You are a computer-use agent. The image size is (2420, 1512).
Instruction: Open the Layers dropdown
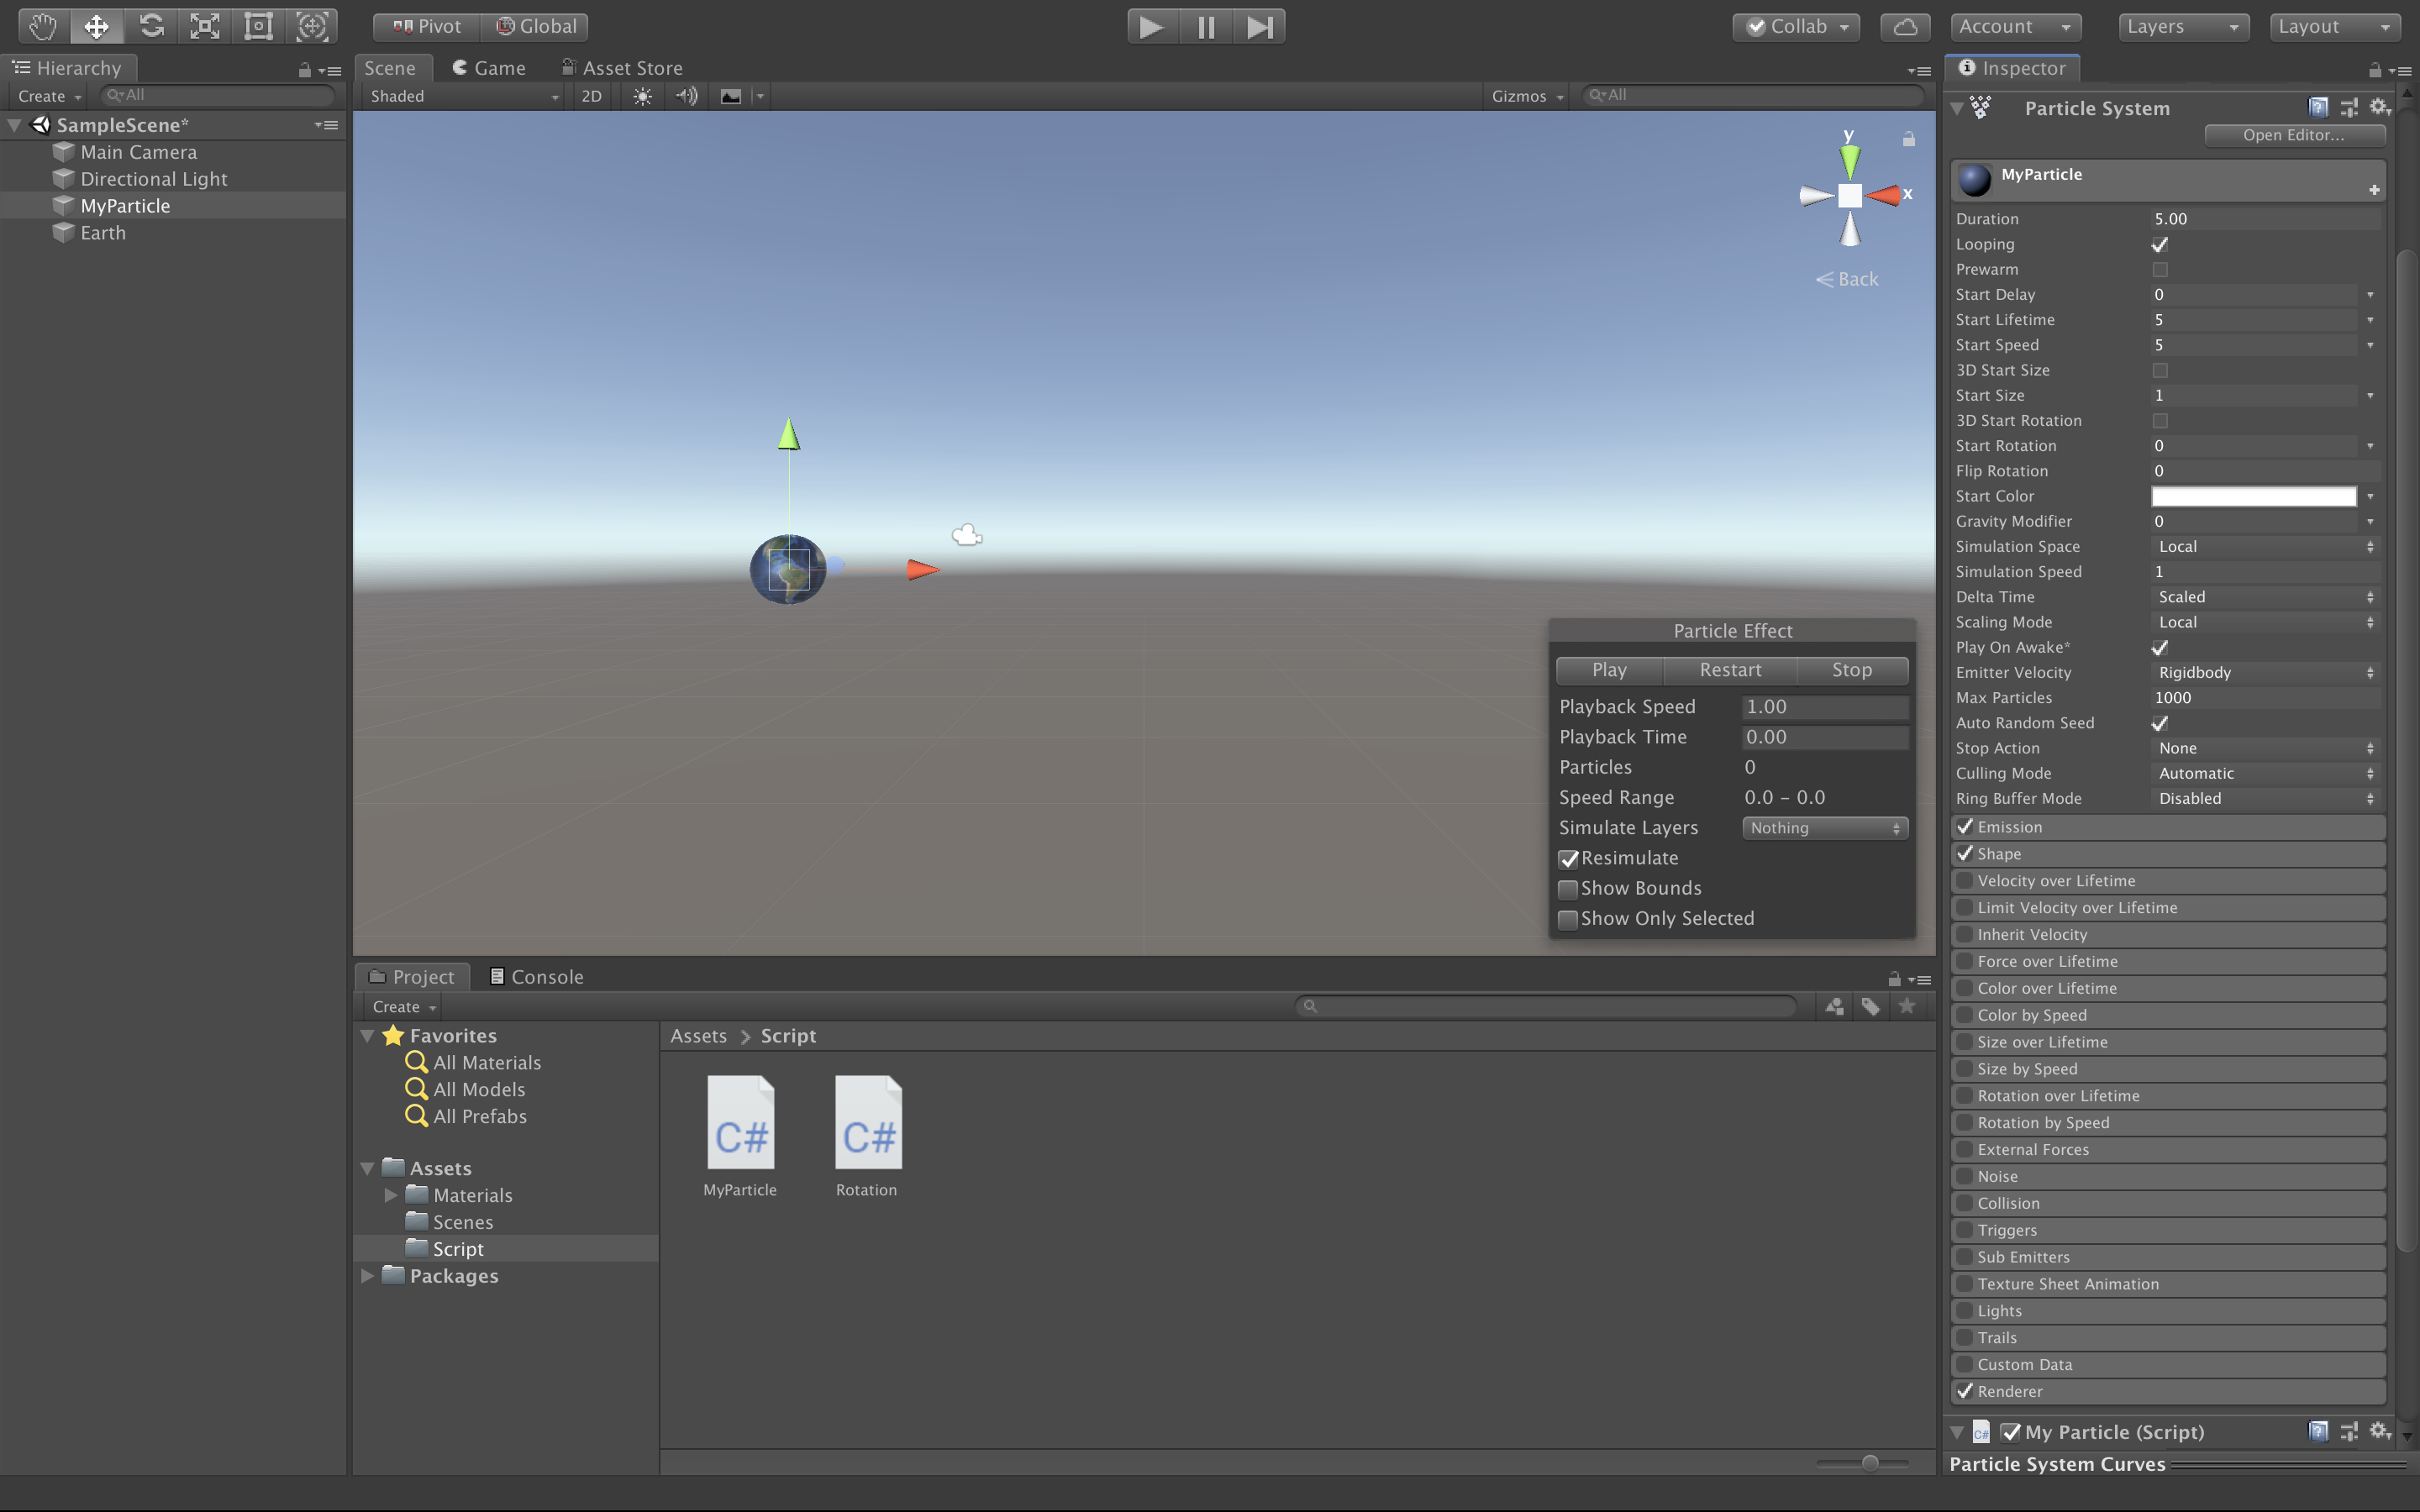coord(2183,27)
